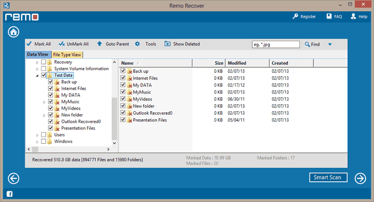
Task: Click the back arrow navigation icon
Action: (13, 178)
